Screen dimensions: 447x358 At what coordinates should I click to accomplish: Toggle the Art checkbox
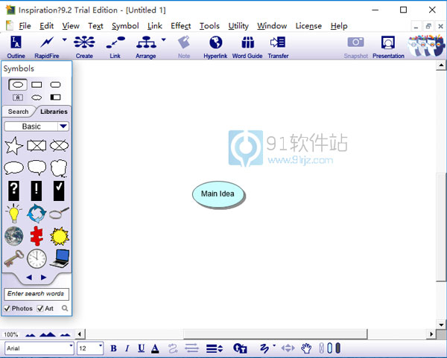pyautogui.click(x=40, y=308)
